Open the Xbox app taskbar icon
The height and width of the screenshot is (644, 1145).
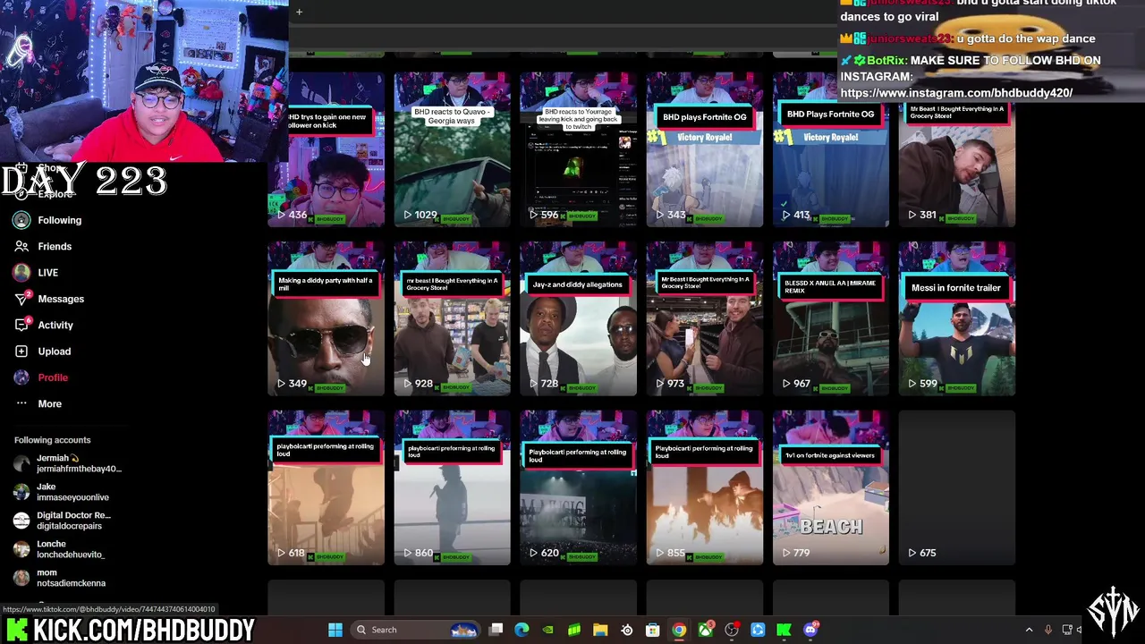pos(705,630)
